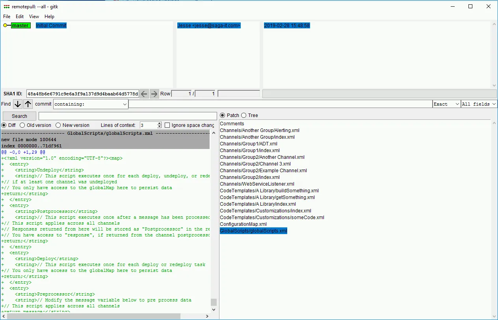Open the Exact match mode dropdown
The image size is (498, 320).
[446, 104]
